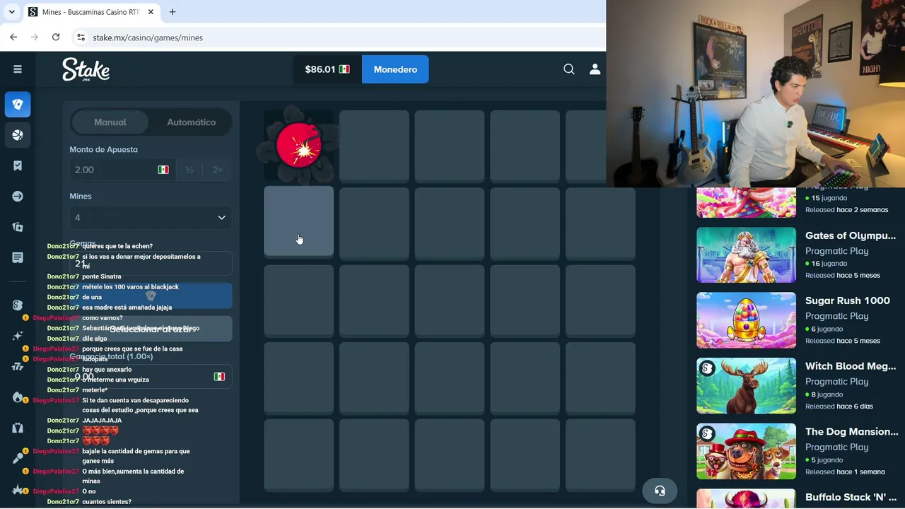This screenshot has height=509, width=905.
Task: Click The Dog Mansion title link
Action: (x=851, y=431)
